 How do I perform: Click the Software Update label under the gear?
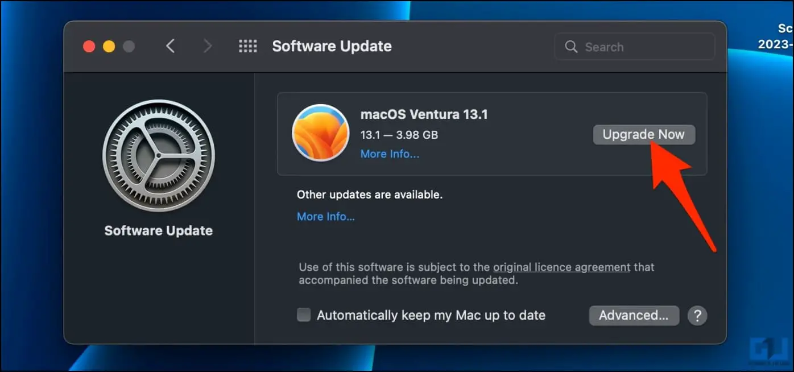point(159,231)
